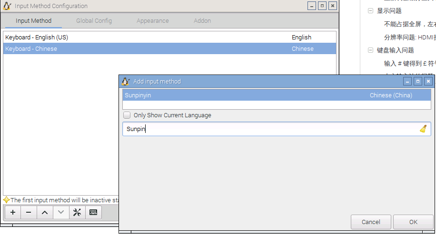Open configure tool with wrench icon

pos(77,212)
